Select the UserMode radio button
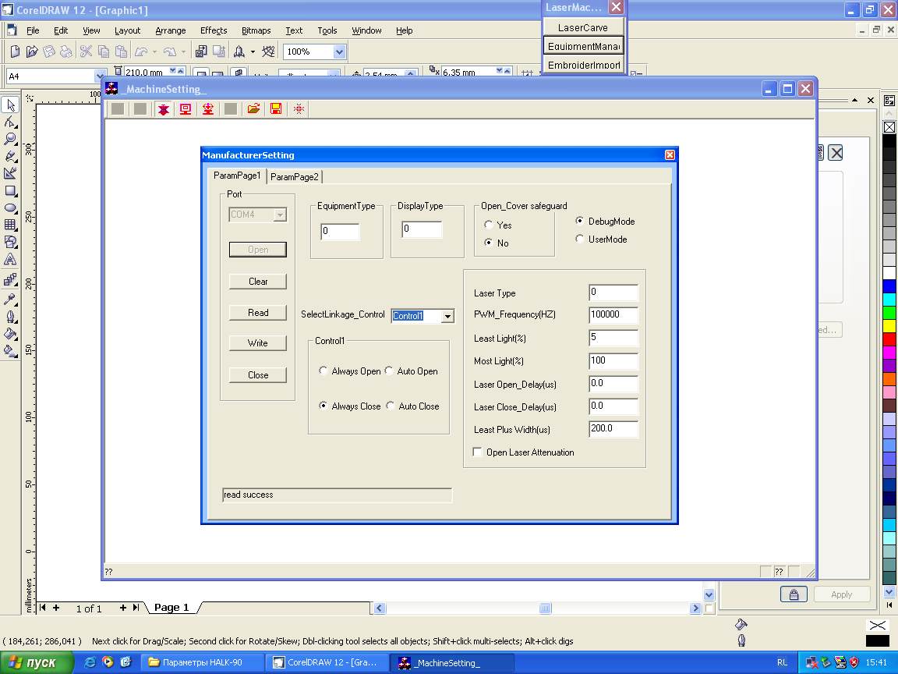Image resolution: width=898 pixels, height=674 pixels. click(x=580, y=239)
